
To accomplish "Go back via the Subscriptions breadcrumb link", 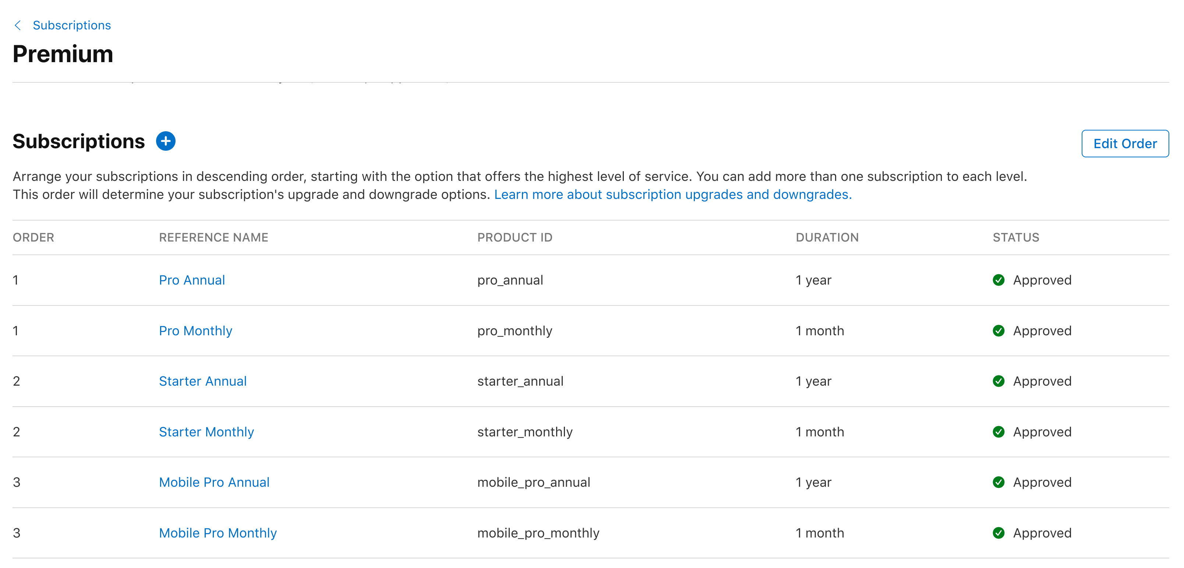I will click(72, 25).
